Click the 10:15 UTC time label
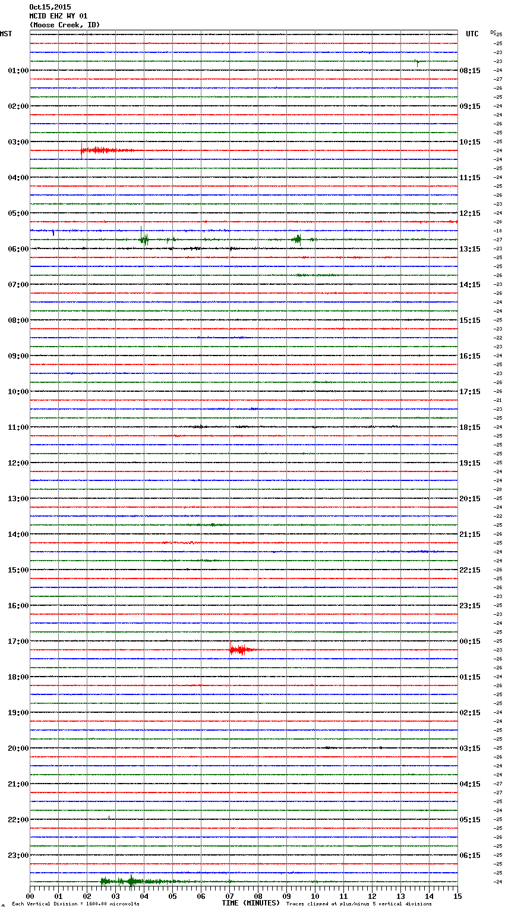 470,142
